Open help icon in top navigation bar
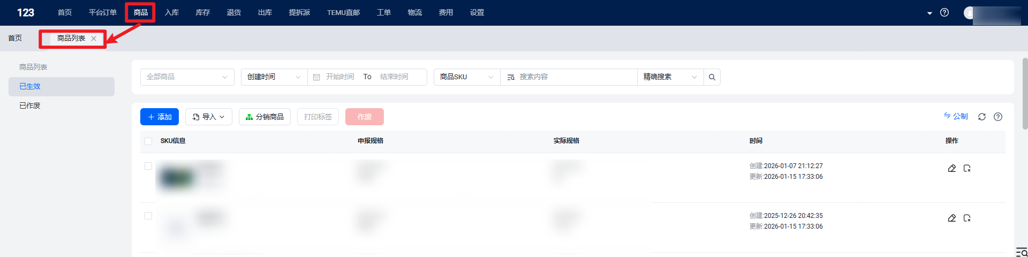Viewport: 1028px width, 257px height. coord(944,12)
